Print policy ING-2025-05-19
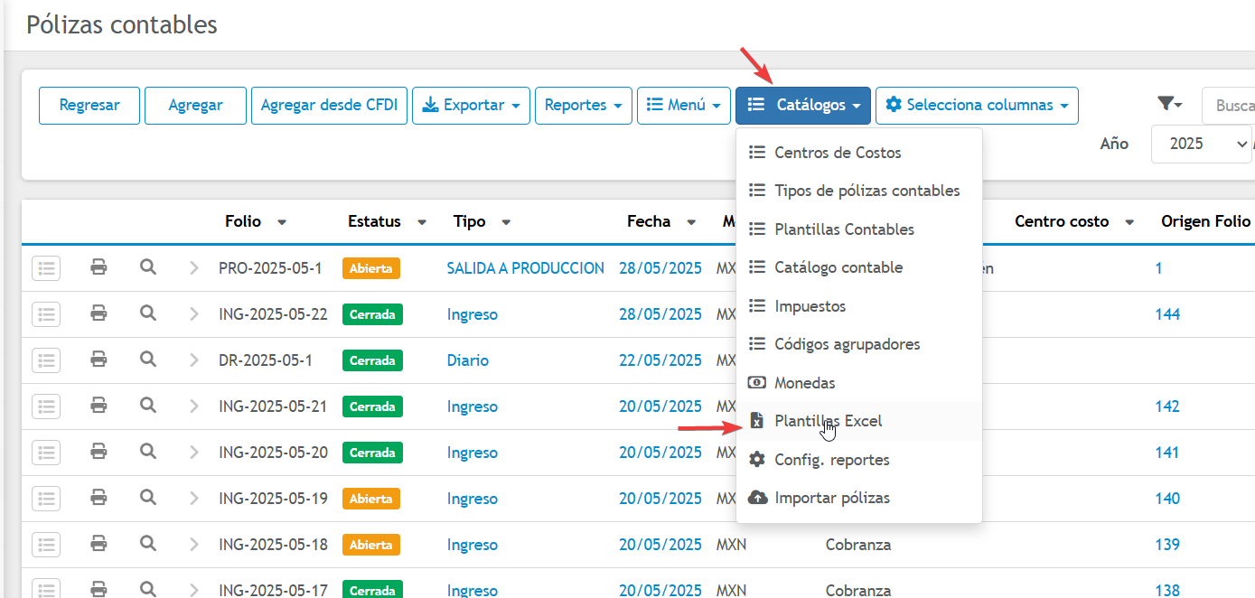This screenshot has height=598, width=1255. coord(98,498)
